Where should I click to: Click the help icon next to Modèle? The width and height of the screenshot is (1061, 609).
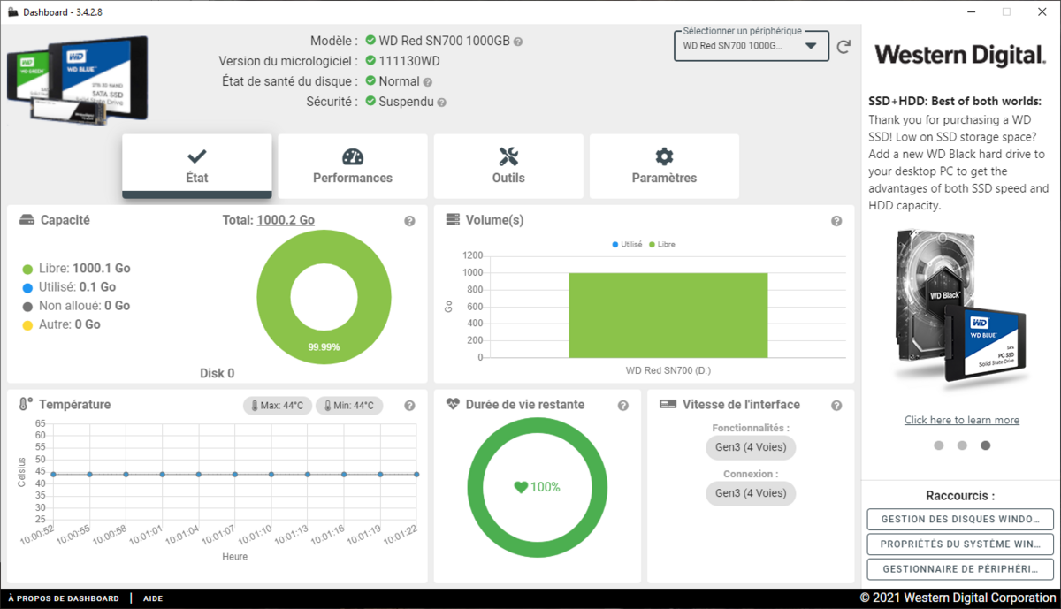pyautogui.click(x=518, y=42)
